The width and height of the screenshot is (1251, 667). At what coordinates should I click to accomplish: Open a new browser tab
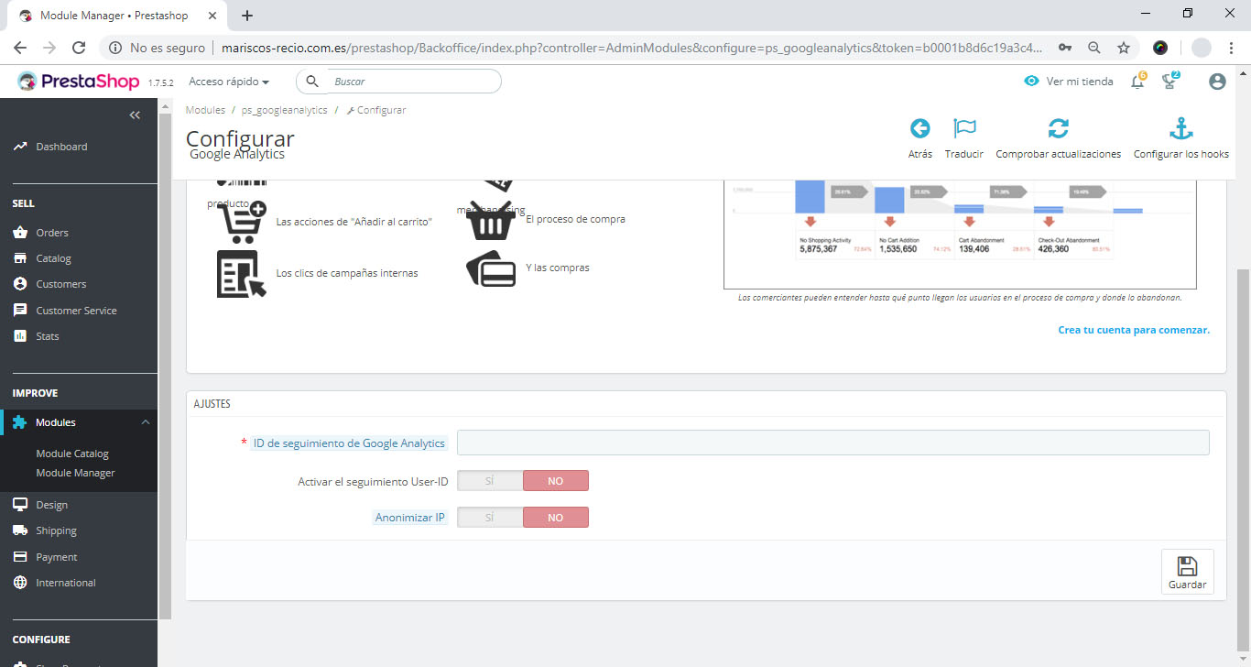247,16
